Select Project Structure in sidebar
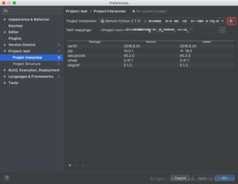The height and width of the screenshot is (184, 238). [x=27, y=64]
